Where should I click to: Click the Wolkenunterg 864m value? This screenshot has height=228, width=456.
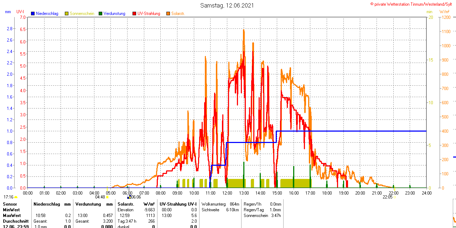tap(234, 204)
